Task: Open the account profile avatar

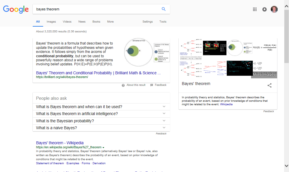Action: click(x=274, y=9)
